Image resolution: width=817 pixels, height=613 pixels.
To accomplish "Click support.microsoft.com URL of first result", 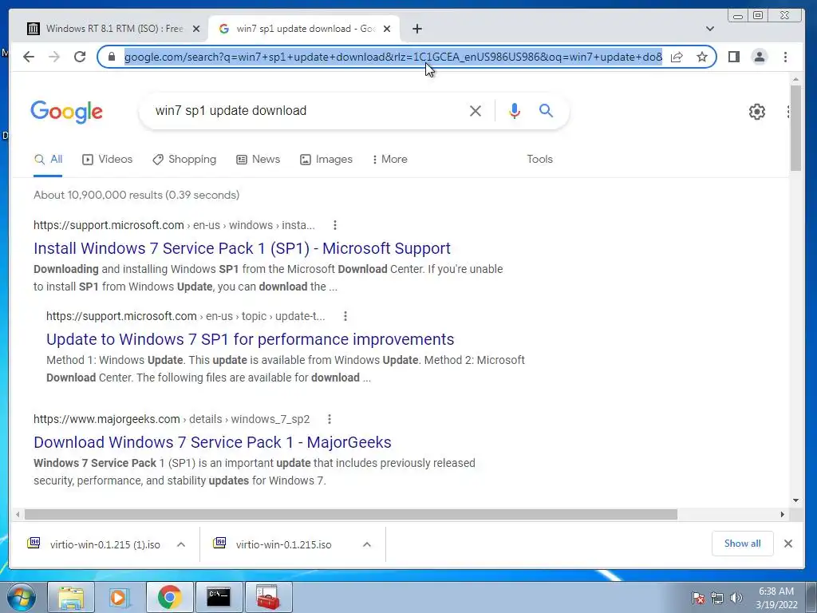I will click(x=109, y=225).
